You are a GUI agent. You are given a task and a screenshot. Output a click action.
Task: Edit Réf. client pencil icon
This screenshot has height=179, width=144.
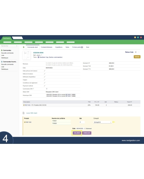click(41, 55)
